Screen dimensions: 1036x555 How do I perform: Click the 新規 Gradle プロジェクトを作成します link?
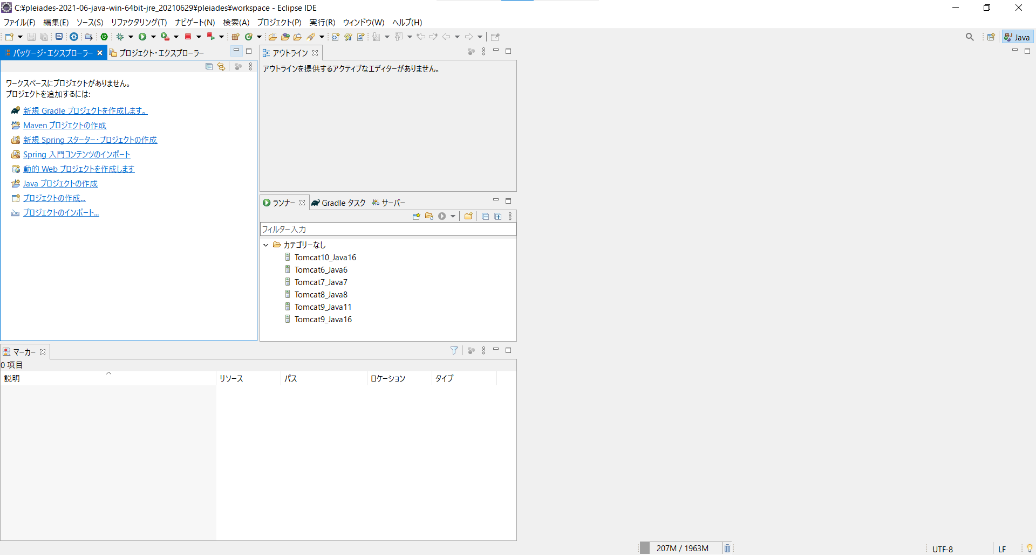pyautogui.click(x=85, y=110)
